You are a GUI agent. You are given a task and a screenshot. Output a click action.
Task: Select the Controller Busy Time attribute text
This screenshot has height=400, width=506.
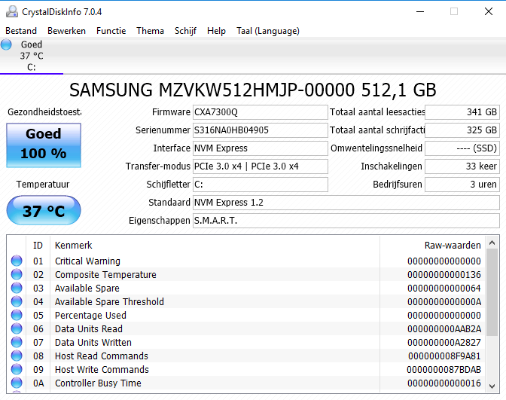[98, 383]
